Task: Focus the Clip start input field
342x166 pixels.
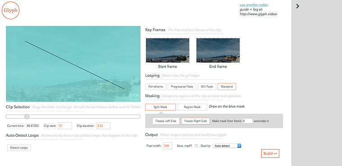Action: point(65,126)
